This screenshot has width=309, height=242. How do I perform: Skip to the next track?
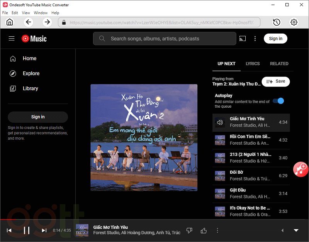click(44, 230)
